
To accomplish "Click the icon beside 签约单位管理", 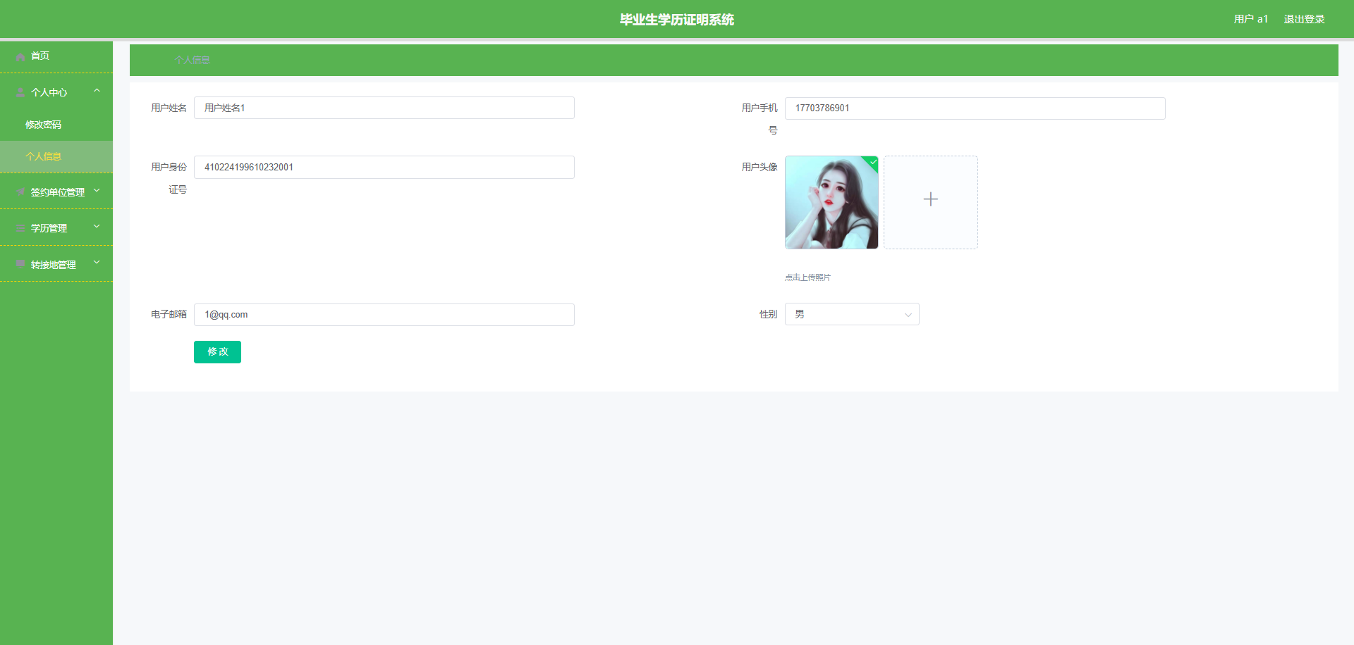I will (20, 192).
